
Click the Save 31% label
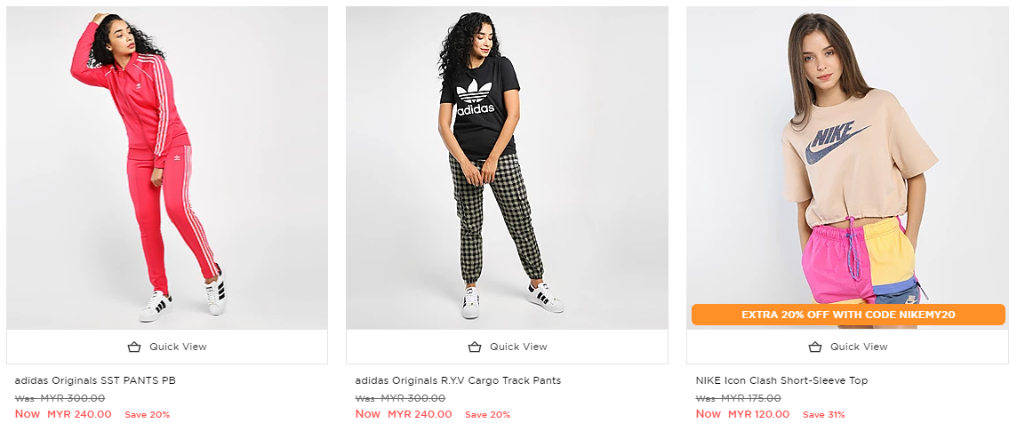(824, 415)
